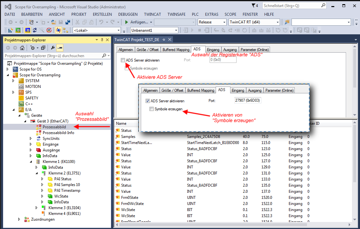360x229 pixels.
Task: Click the Restart TwinCAT System green icon
Action: tap(18, 30)
